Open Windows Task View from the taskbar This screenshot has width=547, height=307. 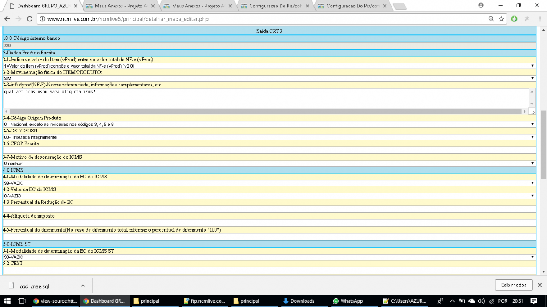point(22,301)
